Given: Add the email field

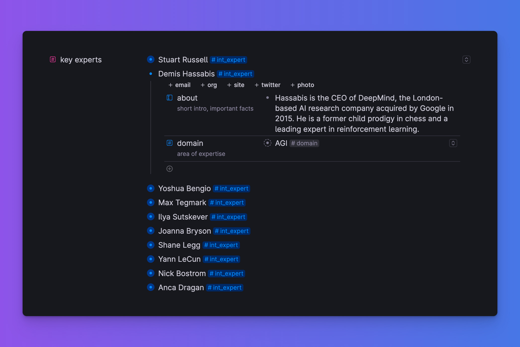Looking at the screenshot, I should [179, 85].
